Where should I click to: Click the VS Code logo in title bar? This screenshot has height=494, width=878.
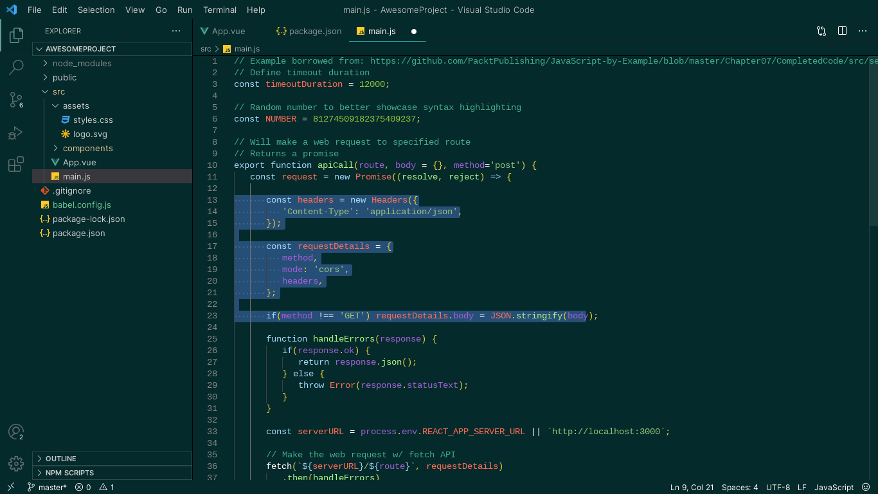pyautogui.click(x=12, y=10)
